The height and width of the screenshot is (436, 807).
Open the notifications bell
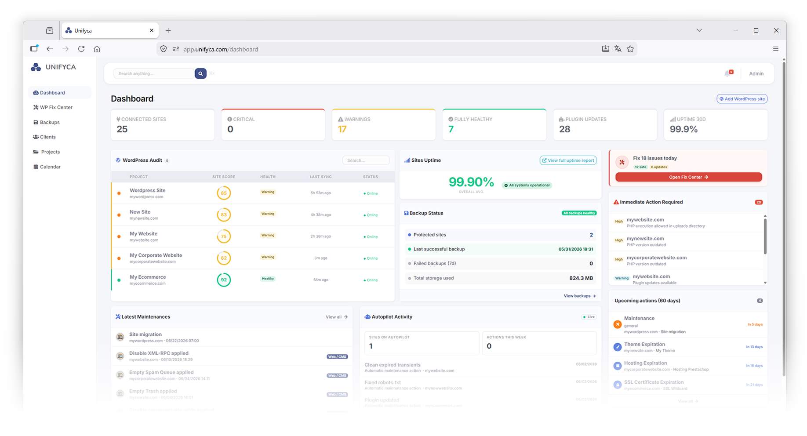(x=727, y=73)
